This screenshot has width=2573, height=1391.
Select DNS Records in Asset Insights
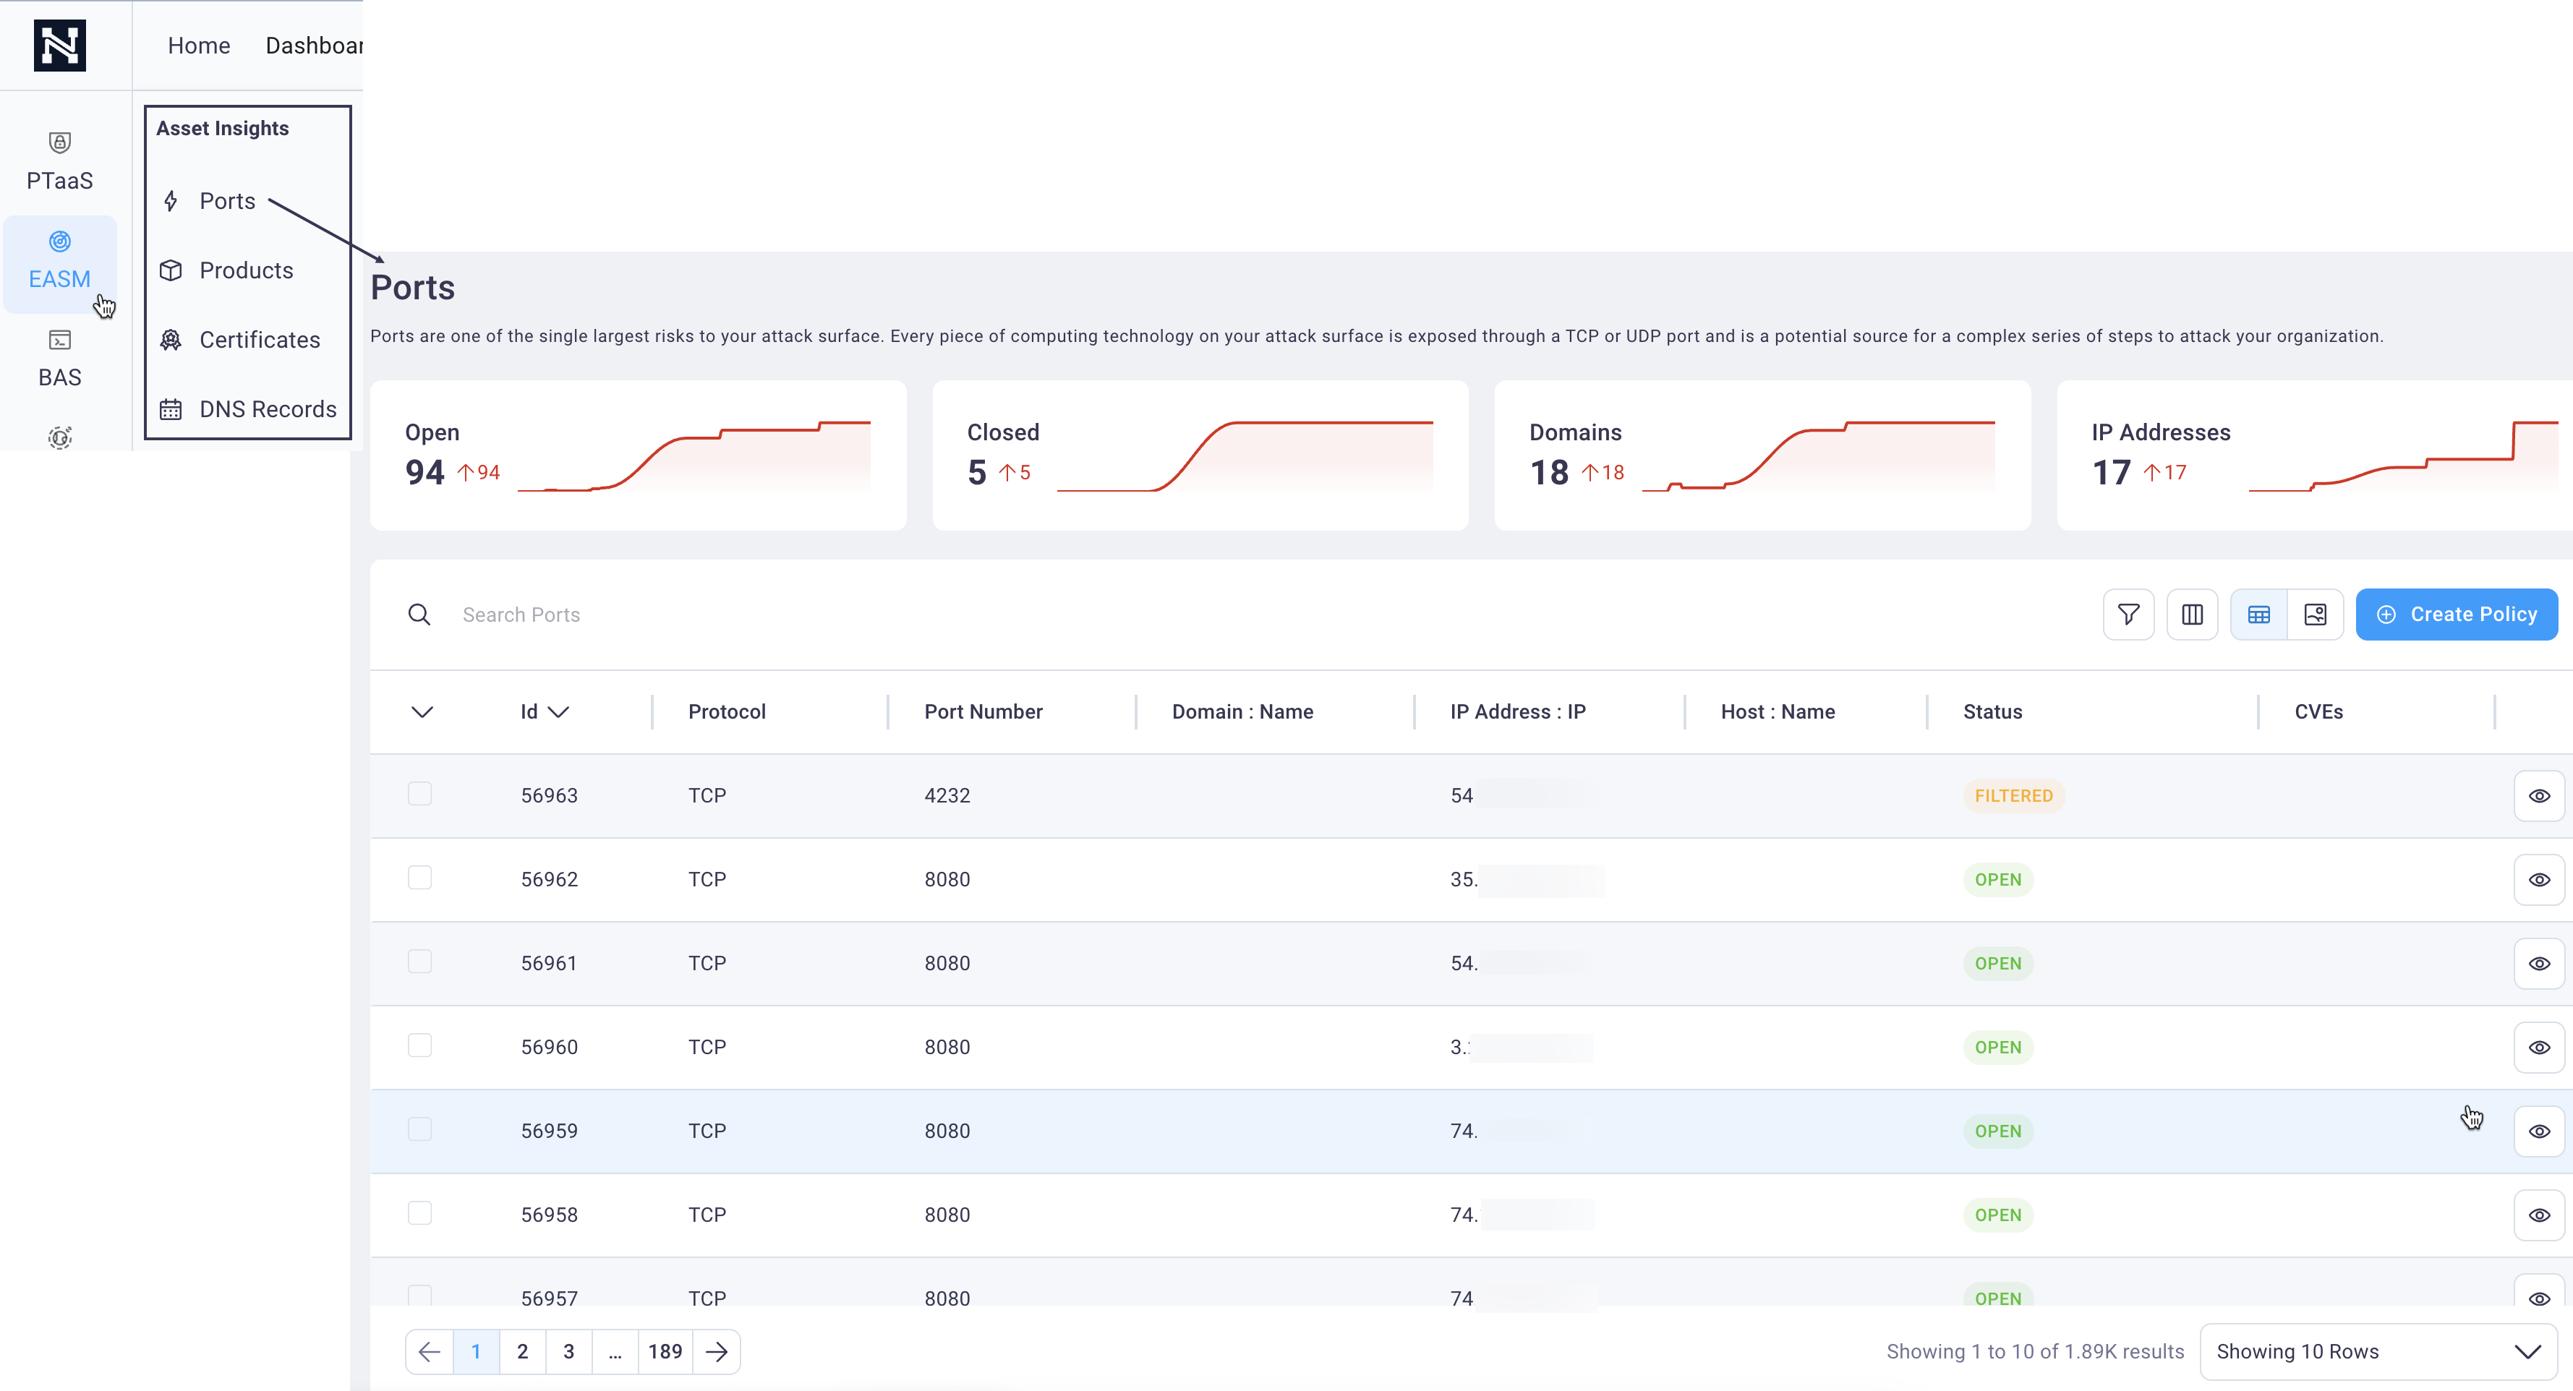pyautogui.click(x=268, y=409)
